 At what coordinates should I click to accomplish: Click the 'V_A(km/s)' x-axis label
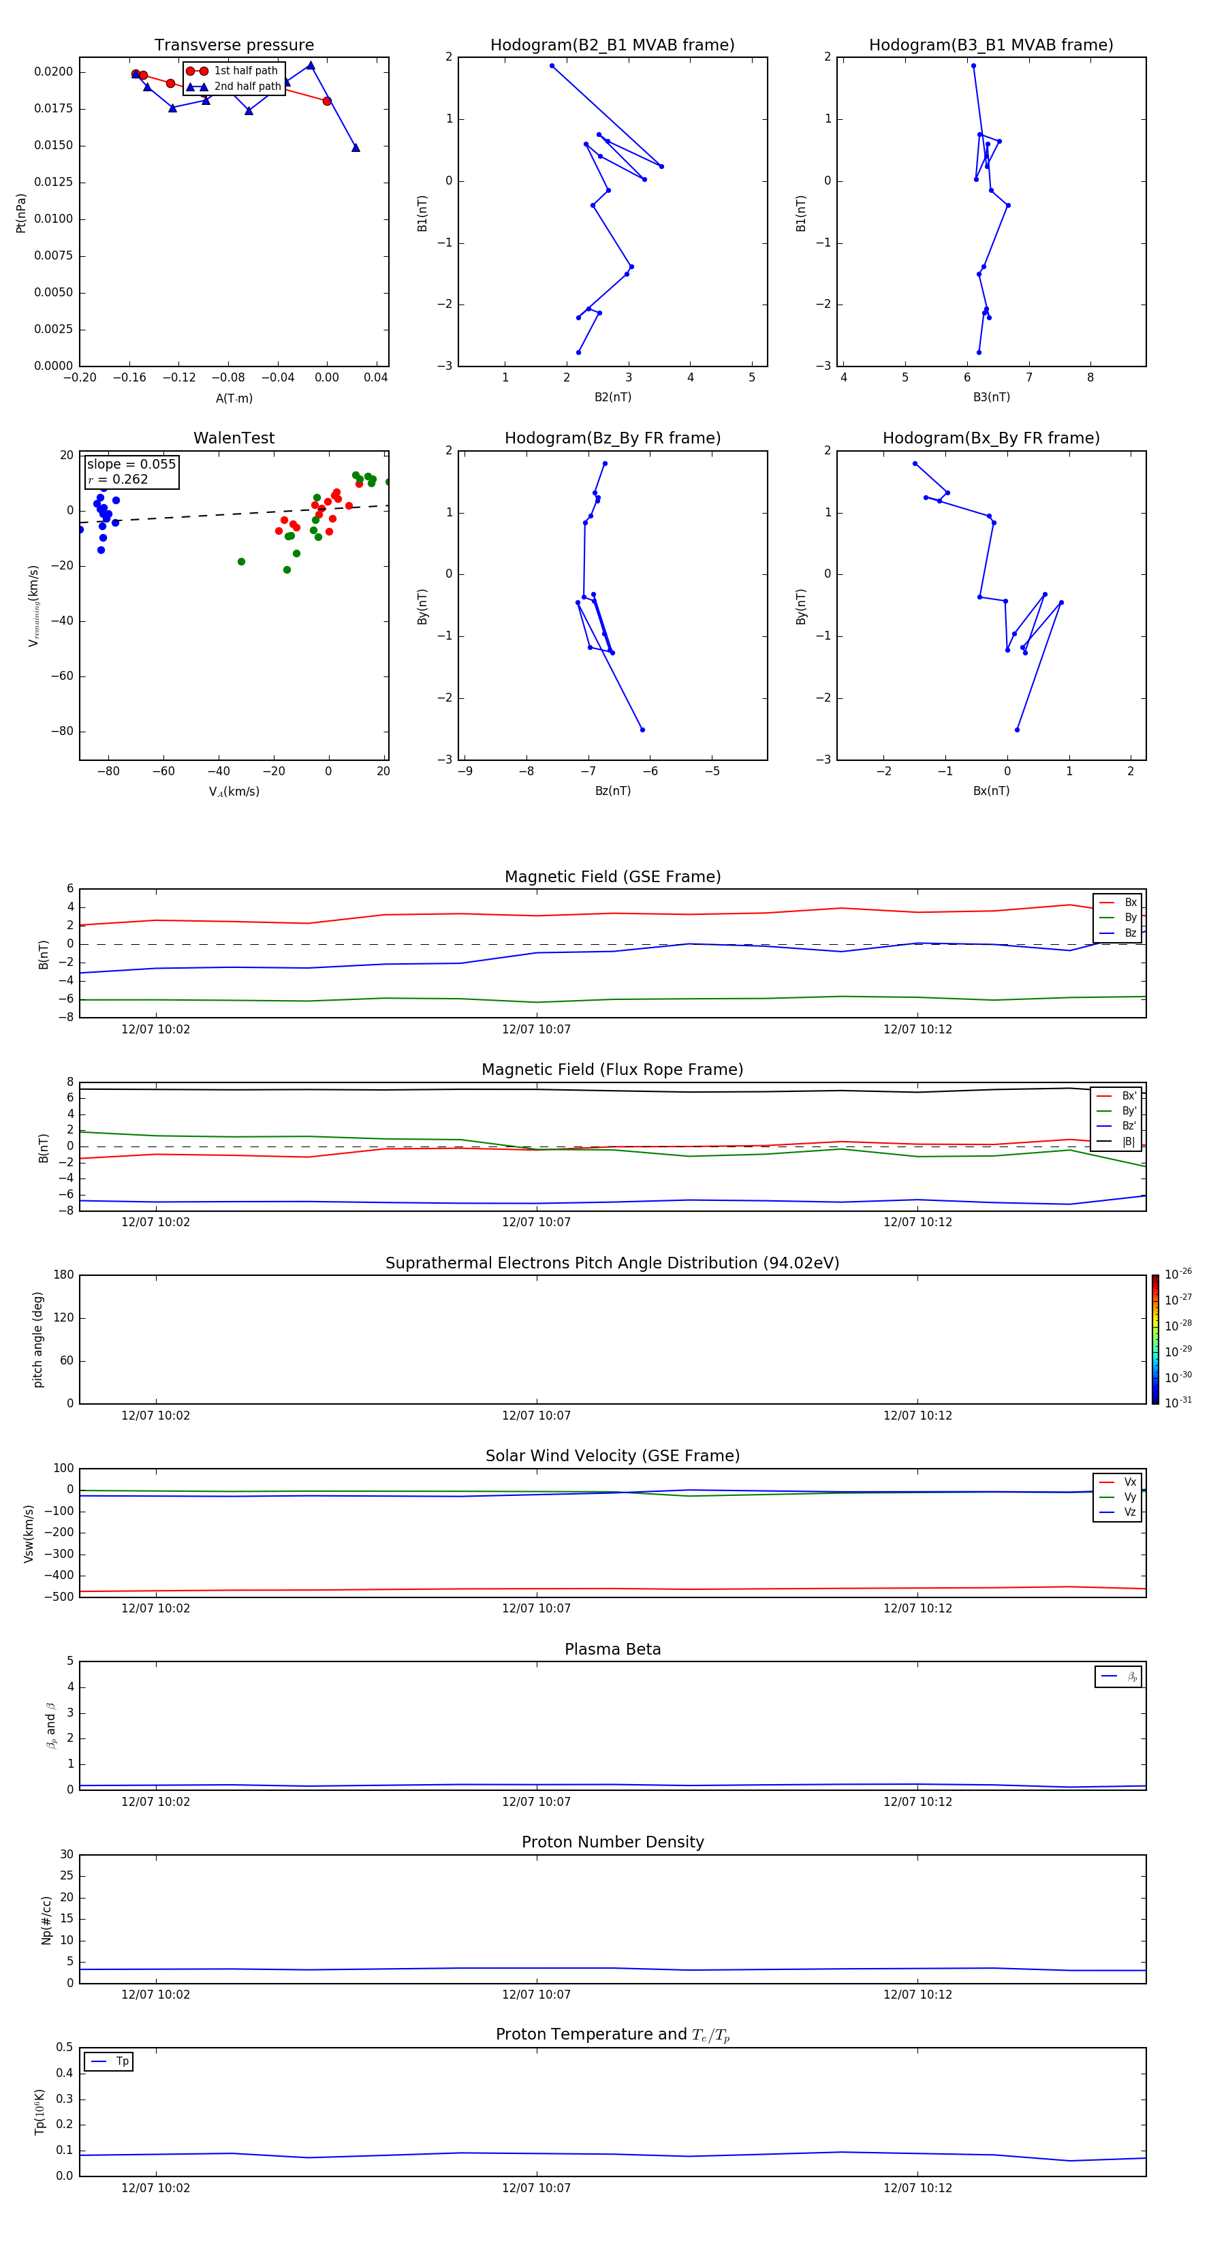[234, 792]
